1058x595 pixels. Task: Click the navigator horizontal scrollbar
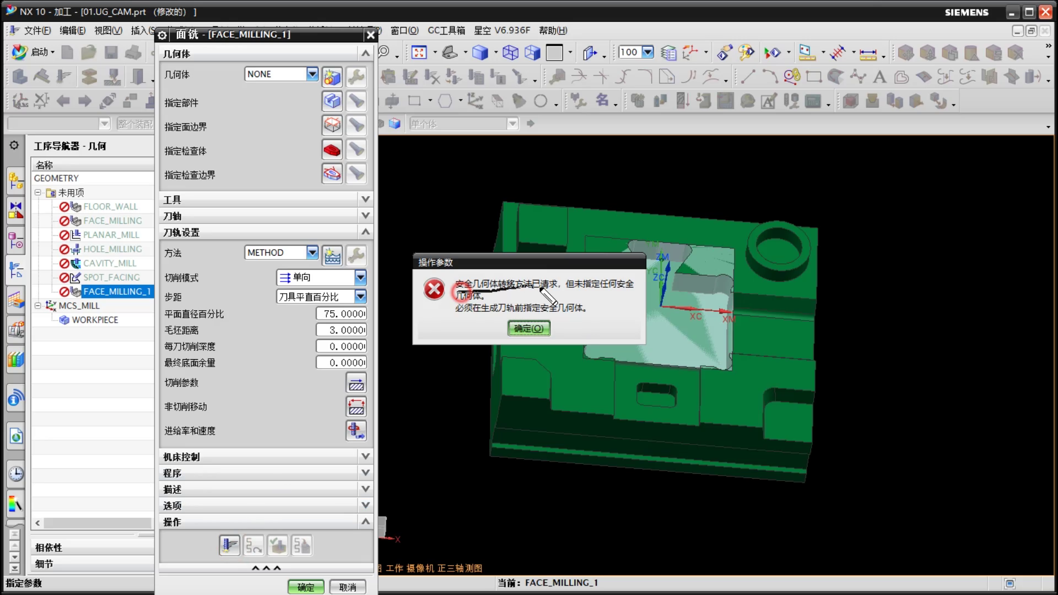pyautogui.click(x=97, y=523)
